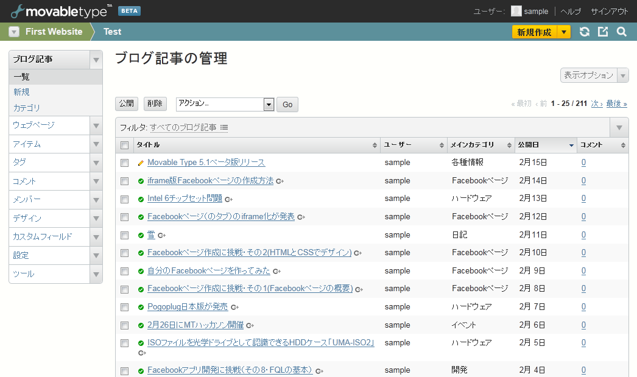Go to the 次 page link
637x377 pixels.
tap(597, 104)
